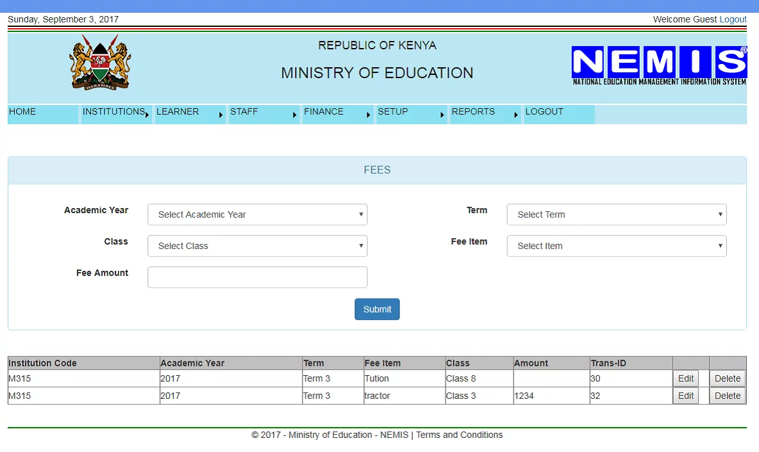Open the Fee Item dropdown
This screenshot has height=452, width=759.
(x=616, y=245)
